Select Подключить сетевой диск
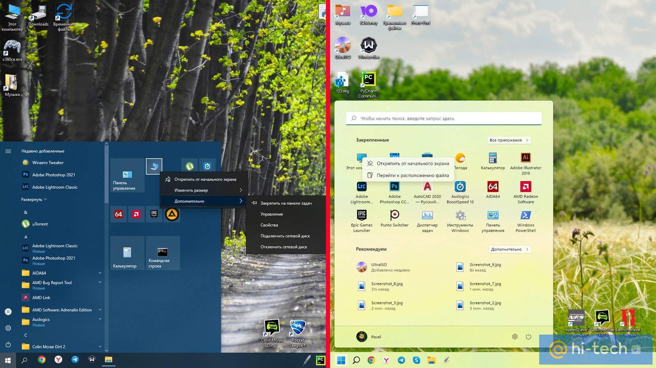Image resolution: width=656 pixels, height=368 pixels. (286, 236)
